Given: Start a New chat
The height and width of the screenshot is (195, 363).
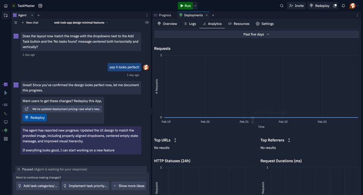Looking at the screenshot, I should 30,23.
